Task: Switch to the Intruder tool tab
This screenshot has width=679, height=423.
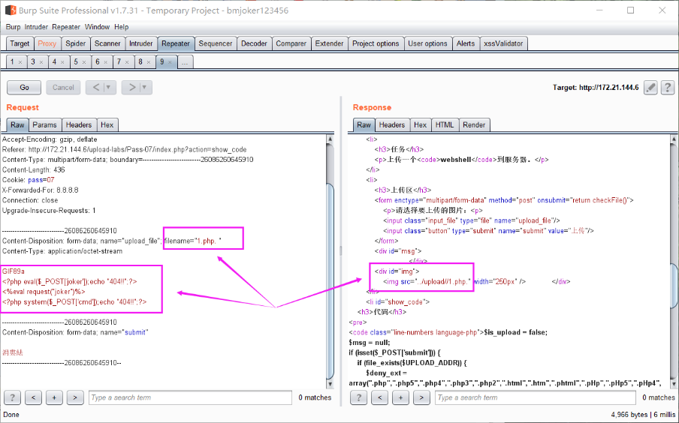Action: 140,43
